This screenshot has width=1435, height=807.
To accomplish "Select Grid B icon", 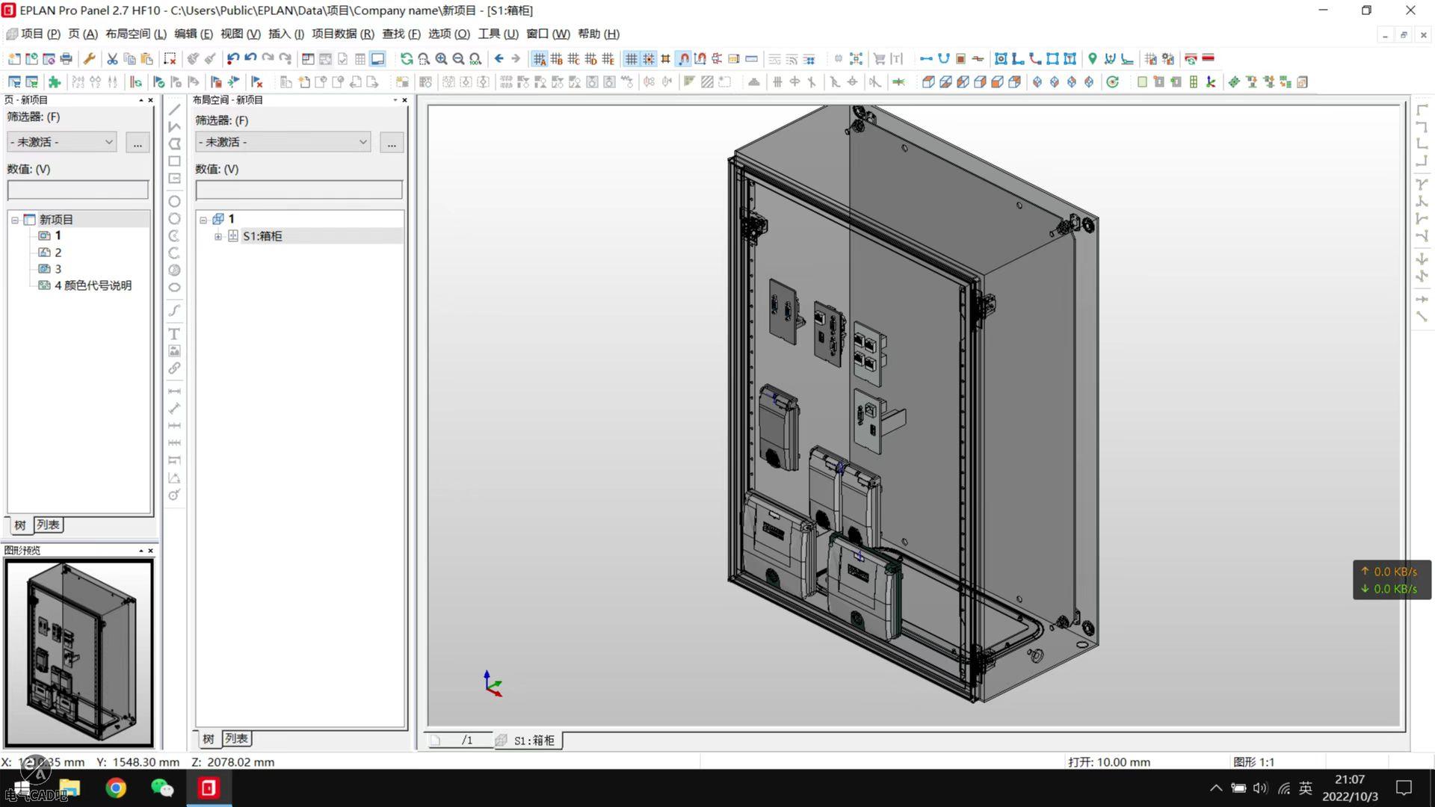I will click(556, 58).
